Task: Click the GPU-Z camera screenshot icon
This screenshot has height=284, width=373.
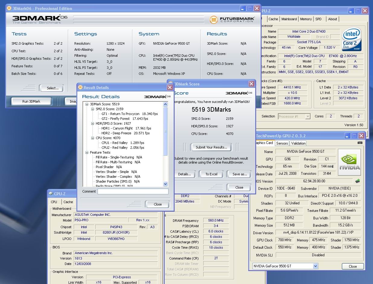Action: [360, 143]
